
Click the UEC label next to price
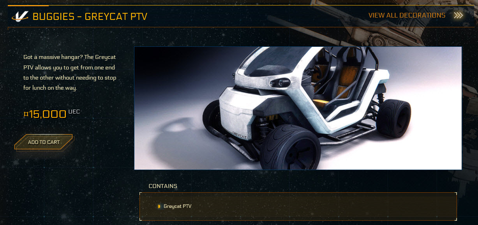coord(74,112)
